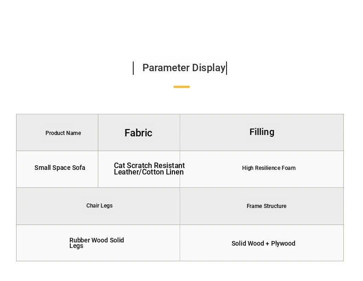Select the Product Name header cell
Viewport: 363px width, 281px height.
click(57, 133)
